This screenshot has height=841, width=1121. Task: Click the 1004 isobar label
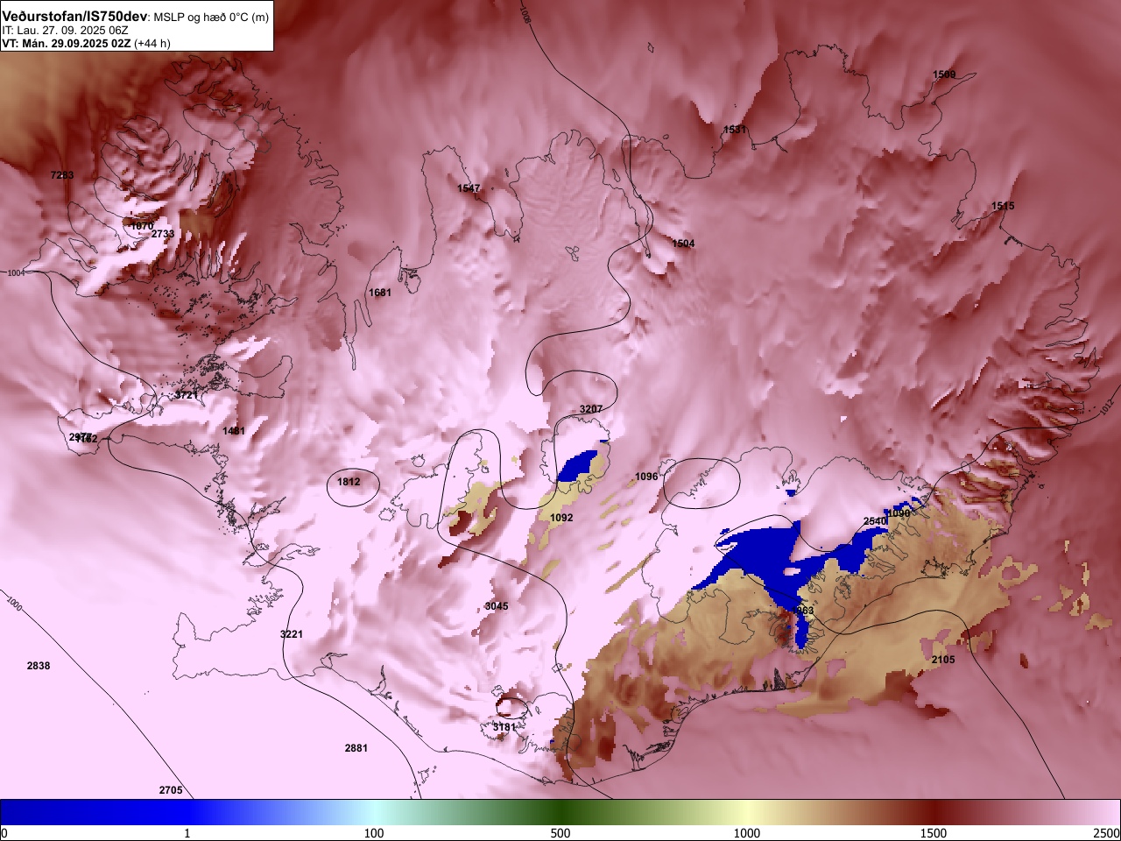pyautogui.click(x=16, y=273)
